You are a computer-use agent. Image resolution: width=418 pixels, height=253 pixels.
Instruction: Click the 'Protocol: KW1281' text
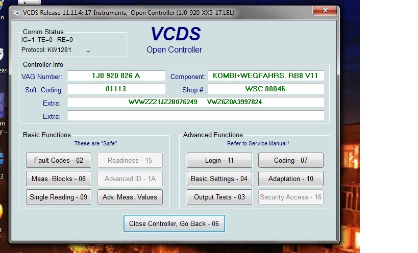tap(46, 50)
